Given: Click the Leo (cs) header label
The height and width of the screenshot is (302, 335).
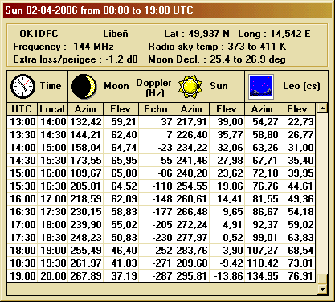Looking at the screenshot, I should click(301, 86).
